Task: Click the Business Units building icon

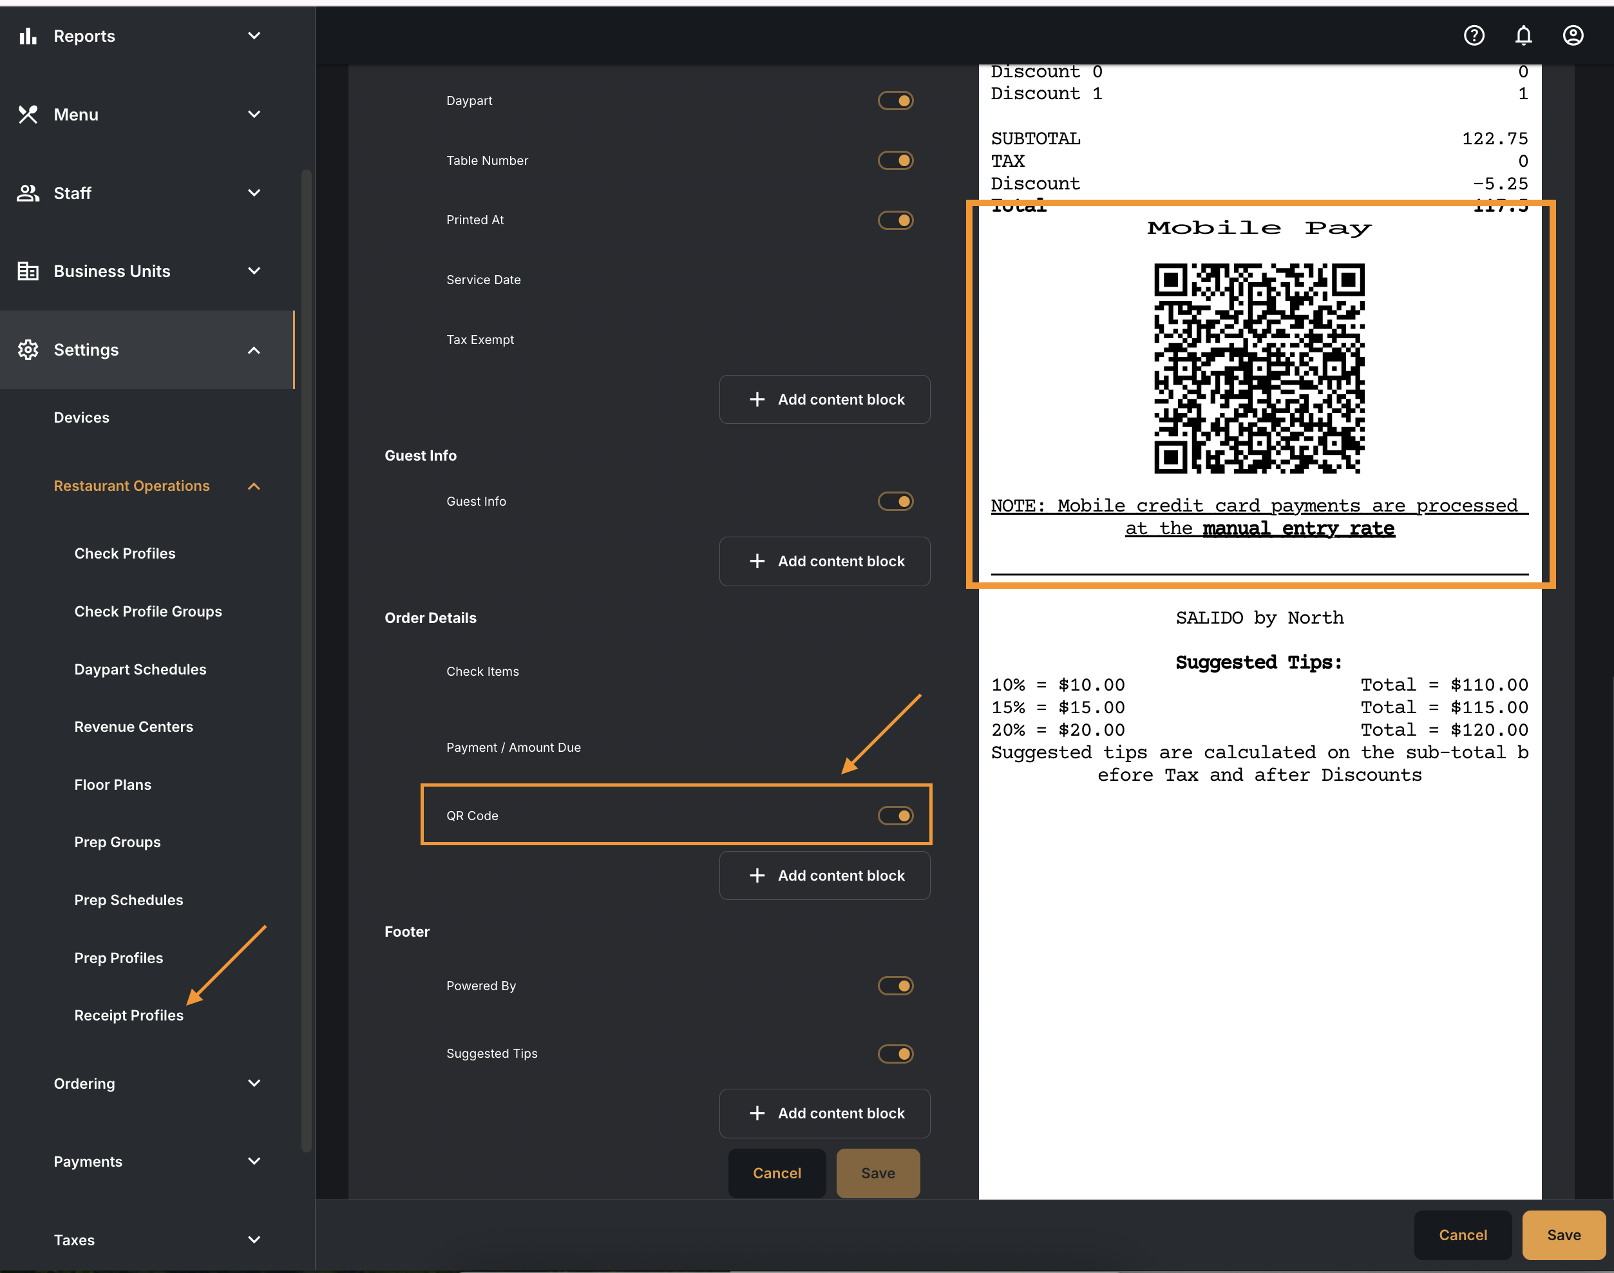Action: pyautogui.click(x=28, y=271)
